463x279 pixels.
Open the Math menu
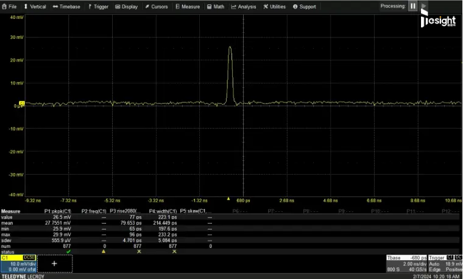tap(216, 7)
